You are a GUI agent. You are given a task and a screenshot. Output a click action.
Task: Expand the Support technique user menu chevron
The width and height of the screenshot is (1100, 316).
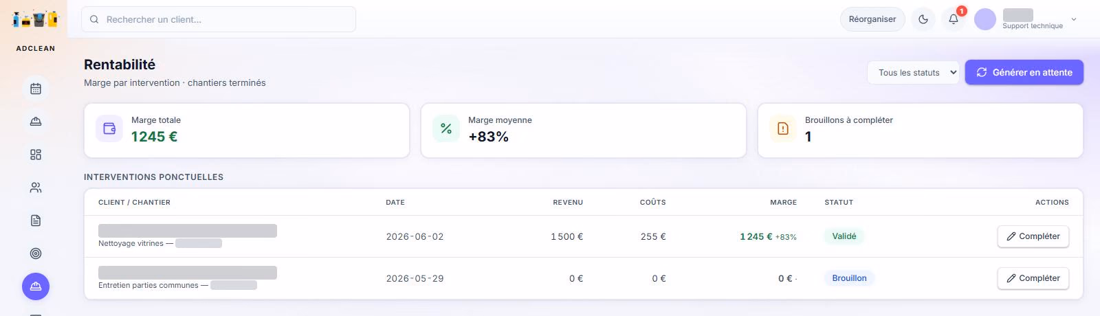pyautogui.click(x=1074, y=19)
